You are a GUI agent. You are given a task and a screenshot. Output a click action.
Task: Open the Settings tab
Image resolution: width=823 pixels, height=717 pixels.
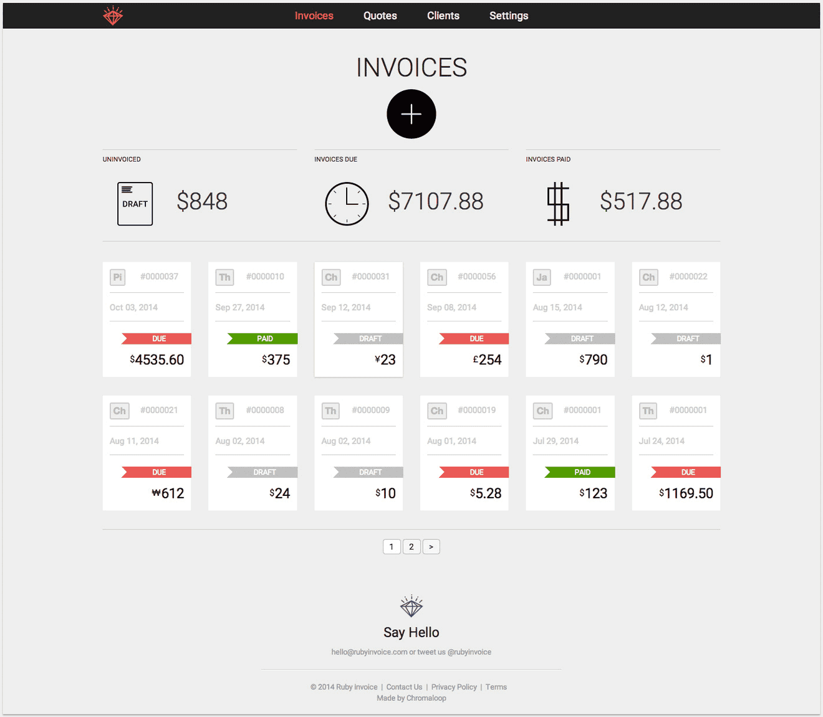pyautogui.click(x=509, y=16)
